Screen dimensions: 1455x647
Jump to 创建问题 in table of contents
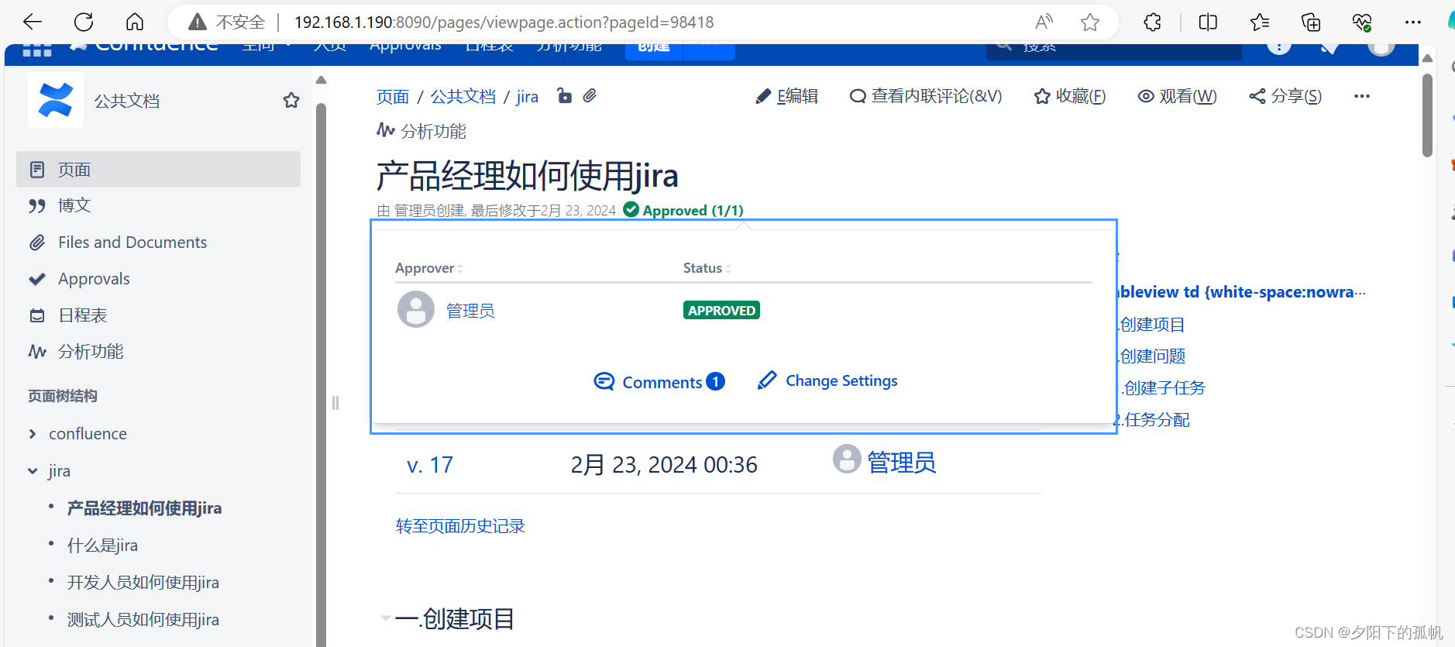click(x=1153, y=356)
